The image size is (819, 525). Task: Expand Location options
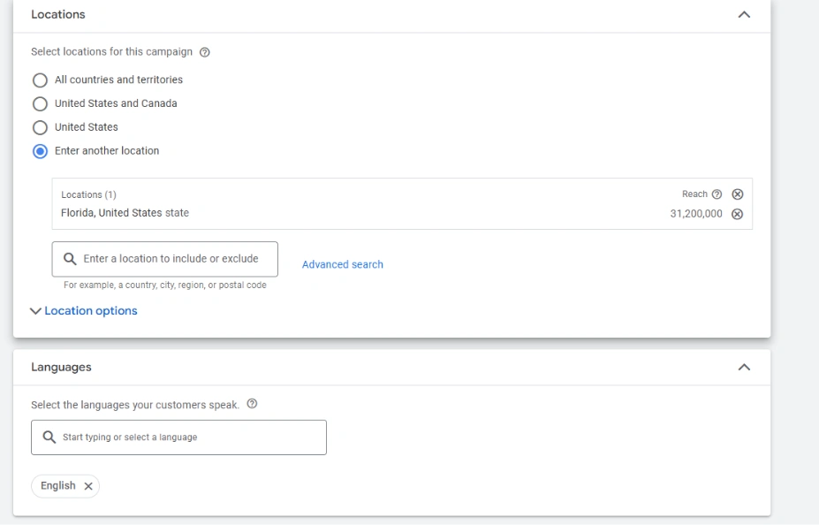pos(82,310)
